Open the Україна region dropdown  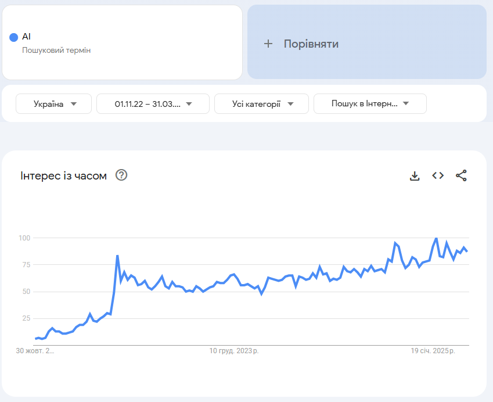[54, 104]
